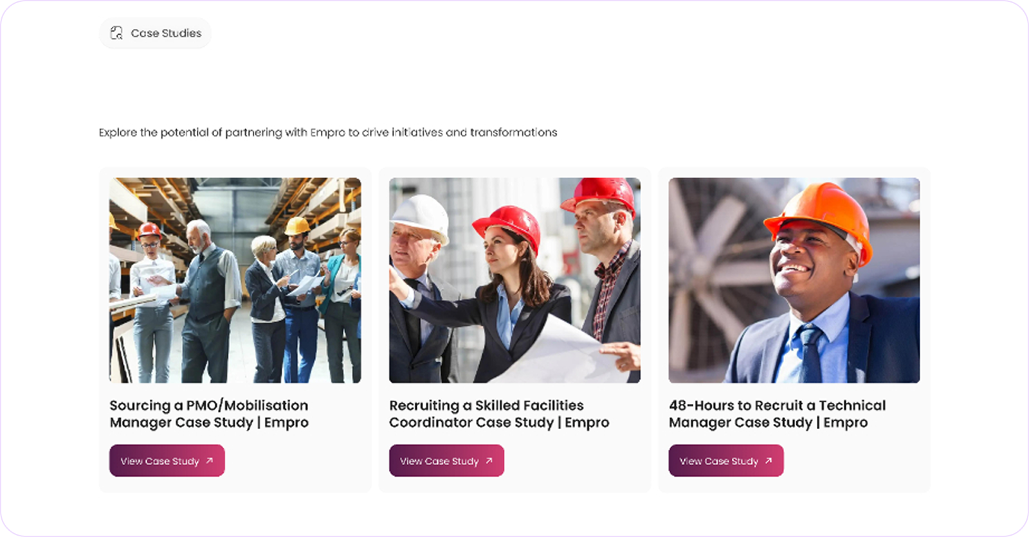
Task: Open the warehouse team meeting photo
Action: point(235,280)
